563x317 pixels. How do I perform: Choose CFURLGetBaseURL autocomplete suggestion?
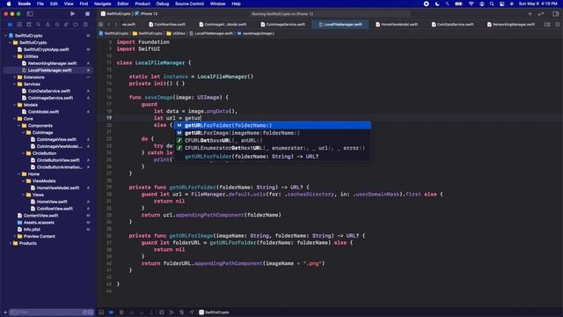click(272, 141)
